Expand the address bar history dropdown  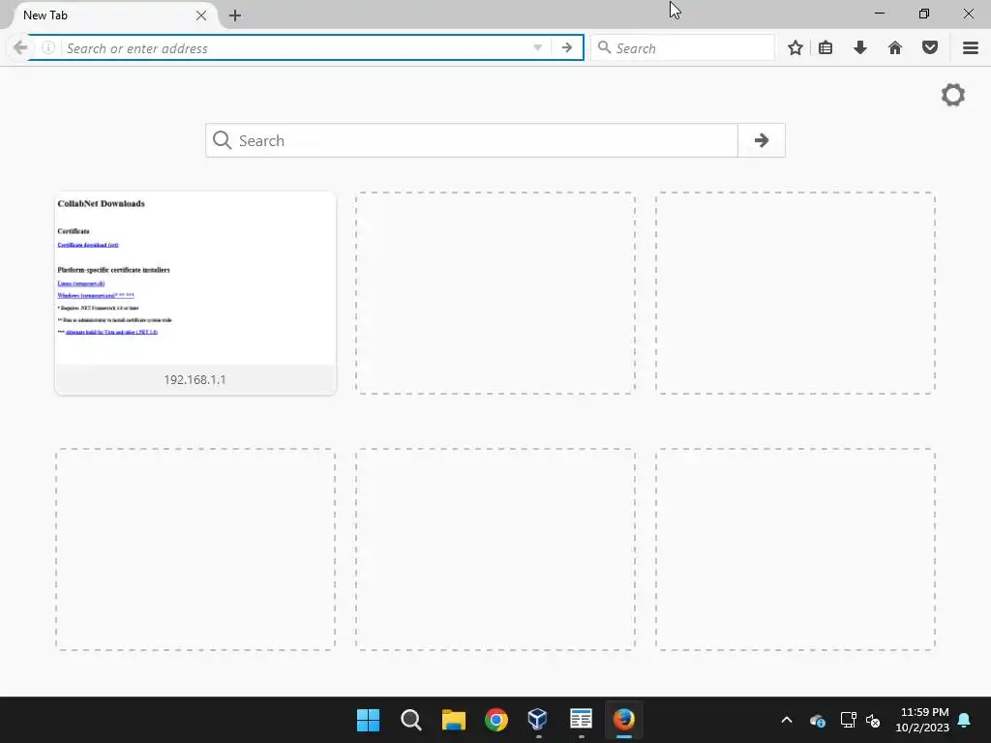(537, 48)
